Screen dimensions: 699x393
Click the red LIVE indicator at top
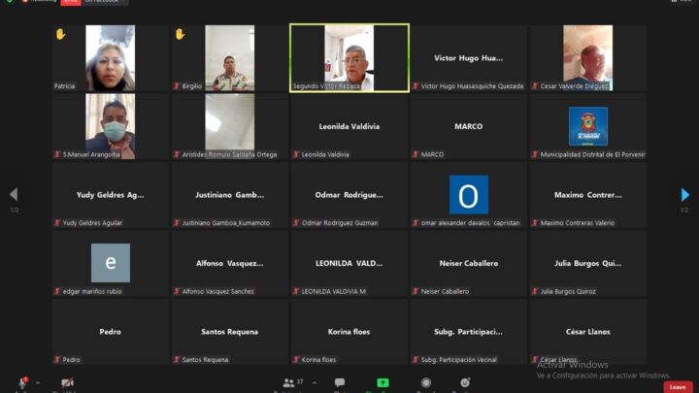[71, 2]
